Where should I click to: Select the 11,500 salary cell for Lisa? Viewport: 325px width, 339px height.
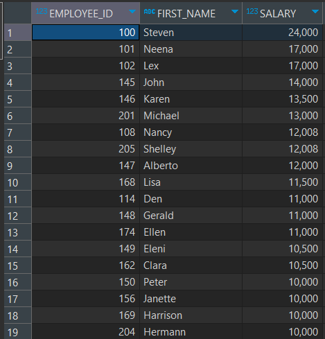pyautogui.click(x=282, y=182)
